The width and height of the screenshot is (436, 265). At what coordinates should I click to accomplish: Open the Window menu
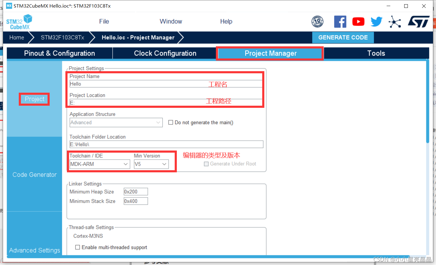click(171, 22)
